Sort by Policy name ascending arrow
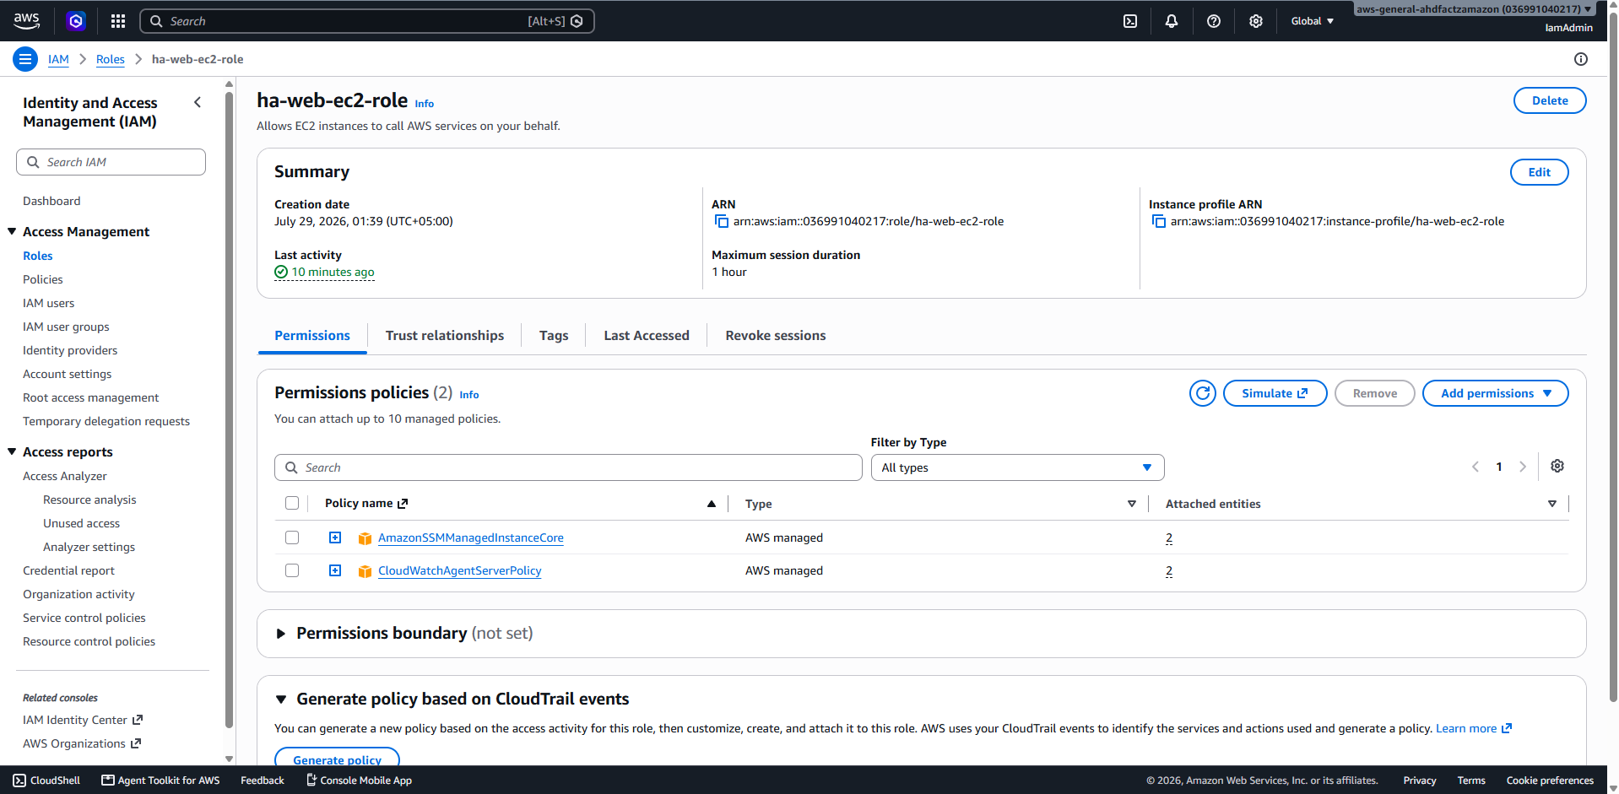The image size is (1619, 794). coord(712,504)
